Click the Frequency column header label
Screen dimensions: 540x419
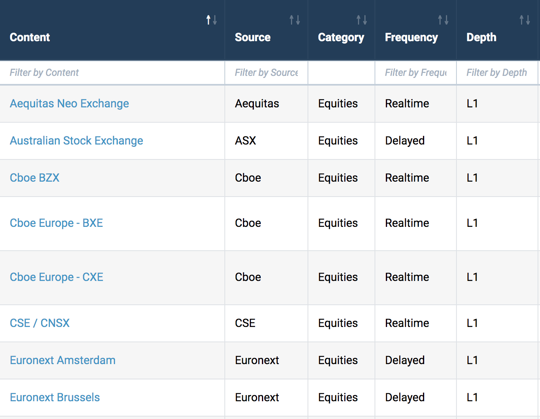[411, 38]
